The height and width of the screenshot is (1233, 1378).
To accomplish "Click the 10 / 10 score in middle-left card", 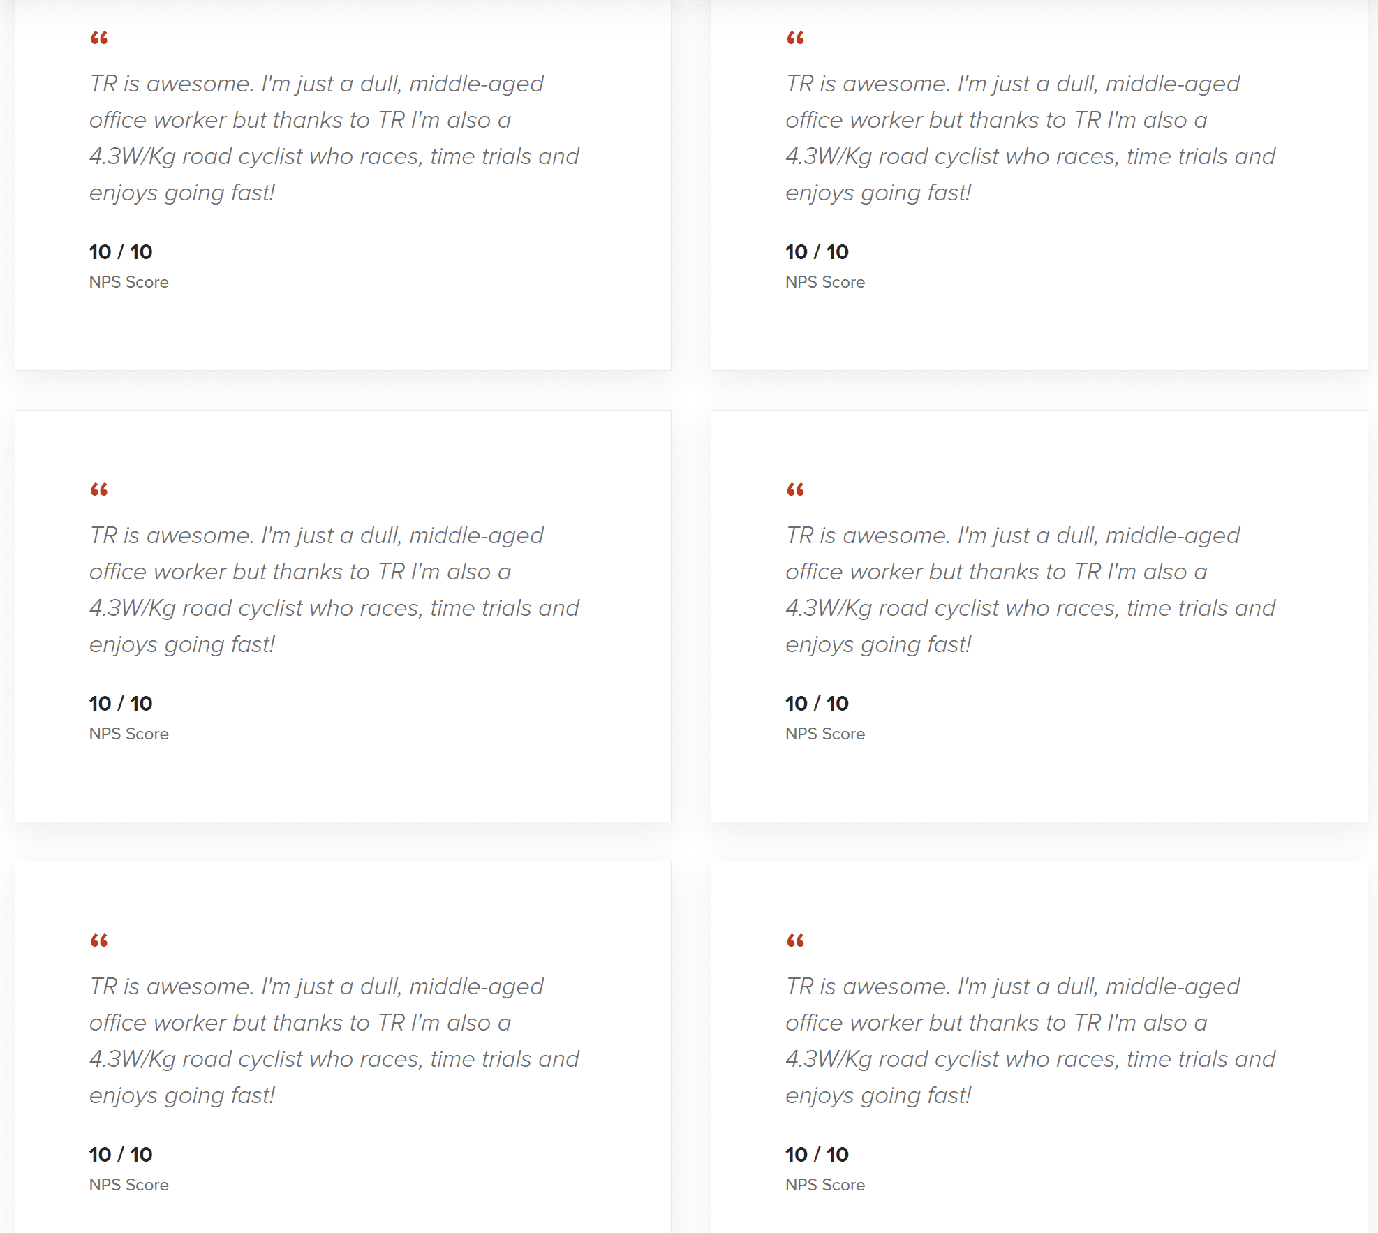I will [121, 704].
